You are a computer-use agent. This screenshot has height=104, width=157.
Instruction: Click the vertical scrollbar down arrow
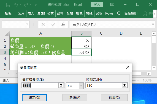[x=154, y=68]
